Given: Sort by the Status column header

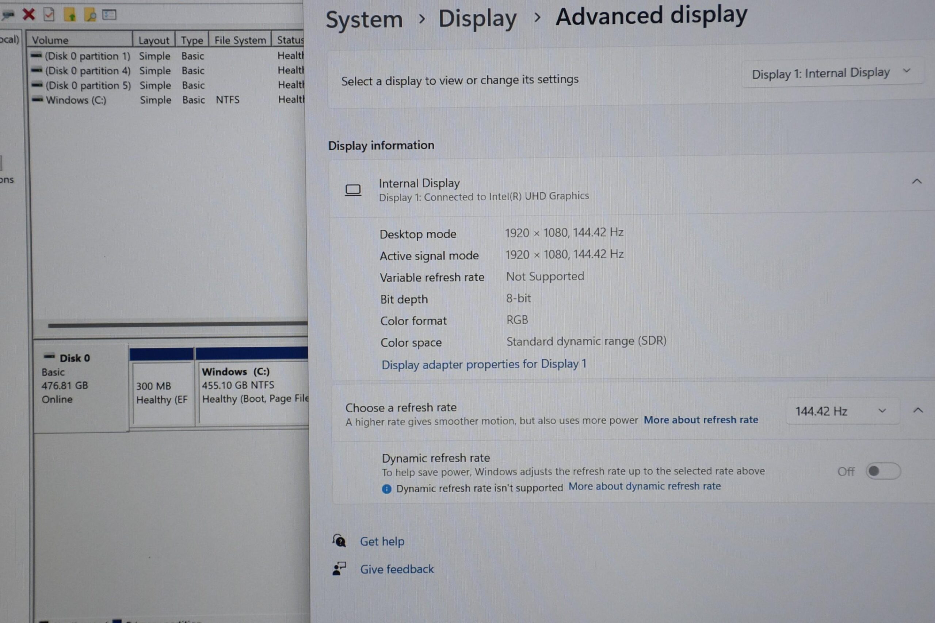Looking at the screenshot, I should tap(289, 40).
